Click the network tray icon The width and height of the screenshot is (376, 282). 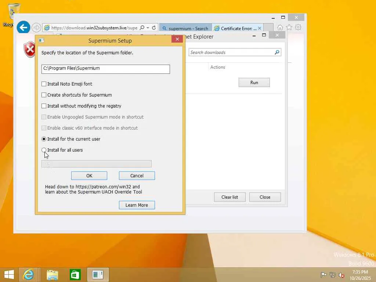click(x=332, y=275)
